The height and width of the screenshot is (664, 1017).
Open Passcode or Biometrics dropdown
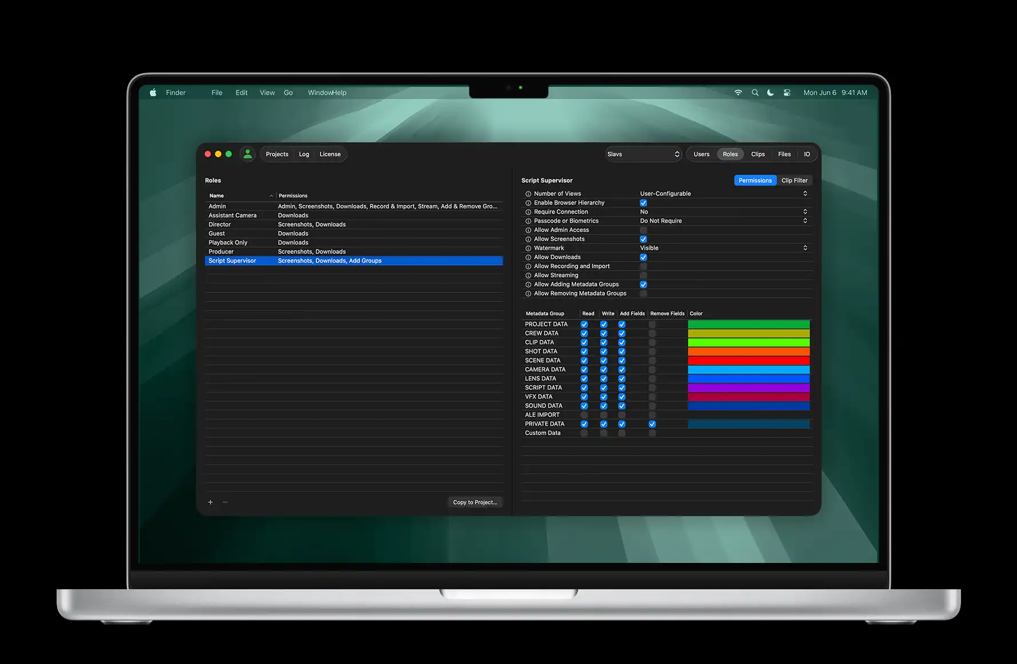[x=723, y=221]
